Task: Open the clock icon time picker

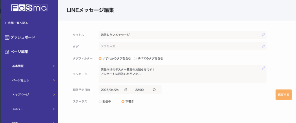Action: click(154, 90)
